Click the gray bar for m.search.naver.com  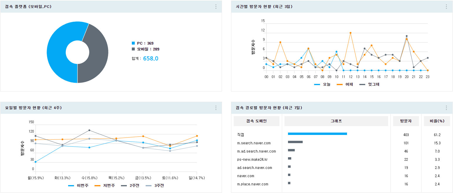[296, 142]
